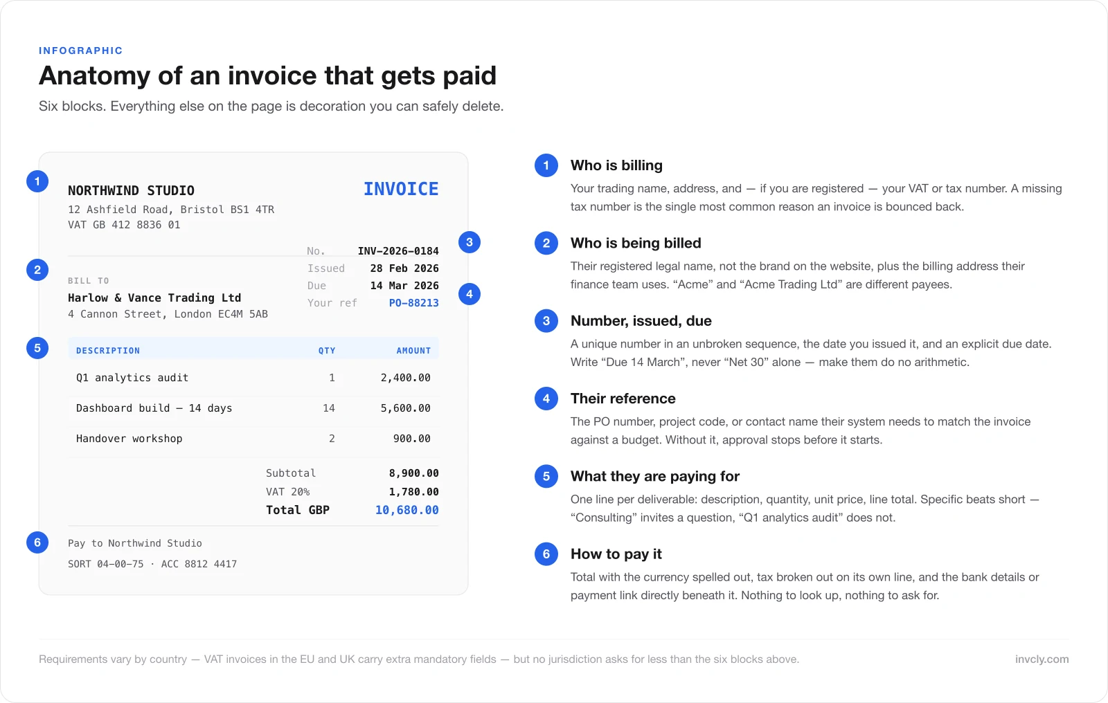Open the invcly.com link in the footer
This screenshot has height=703, width=1108.
[x=1042, y=659]
